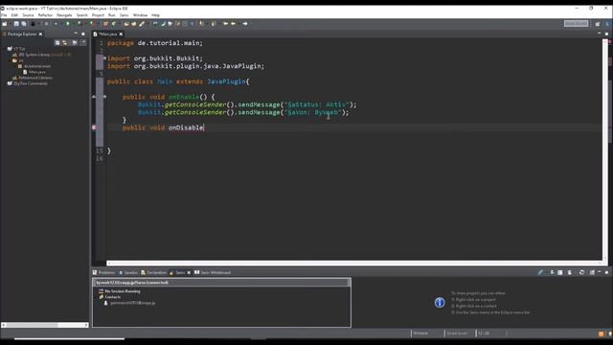Click Collapse All in Package Explorer
Viewport: 613px width, 345px height.
click(57, 42)
